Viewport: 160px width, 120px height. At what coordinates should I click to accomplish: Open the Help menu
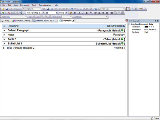[56, 5]
